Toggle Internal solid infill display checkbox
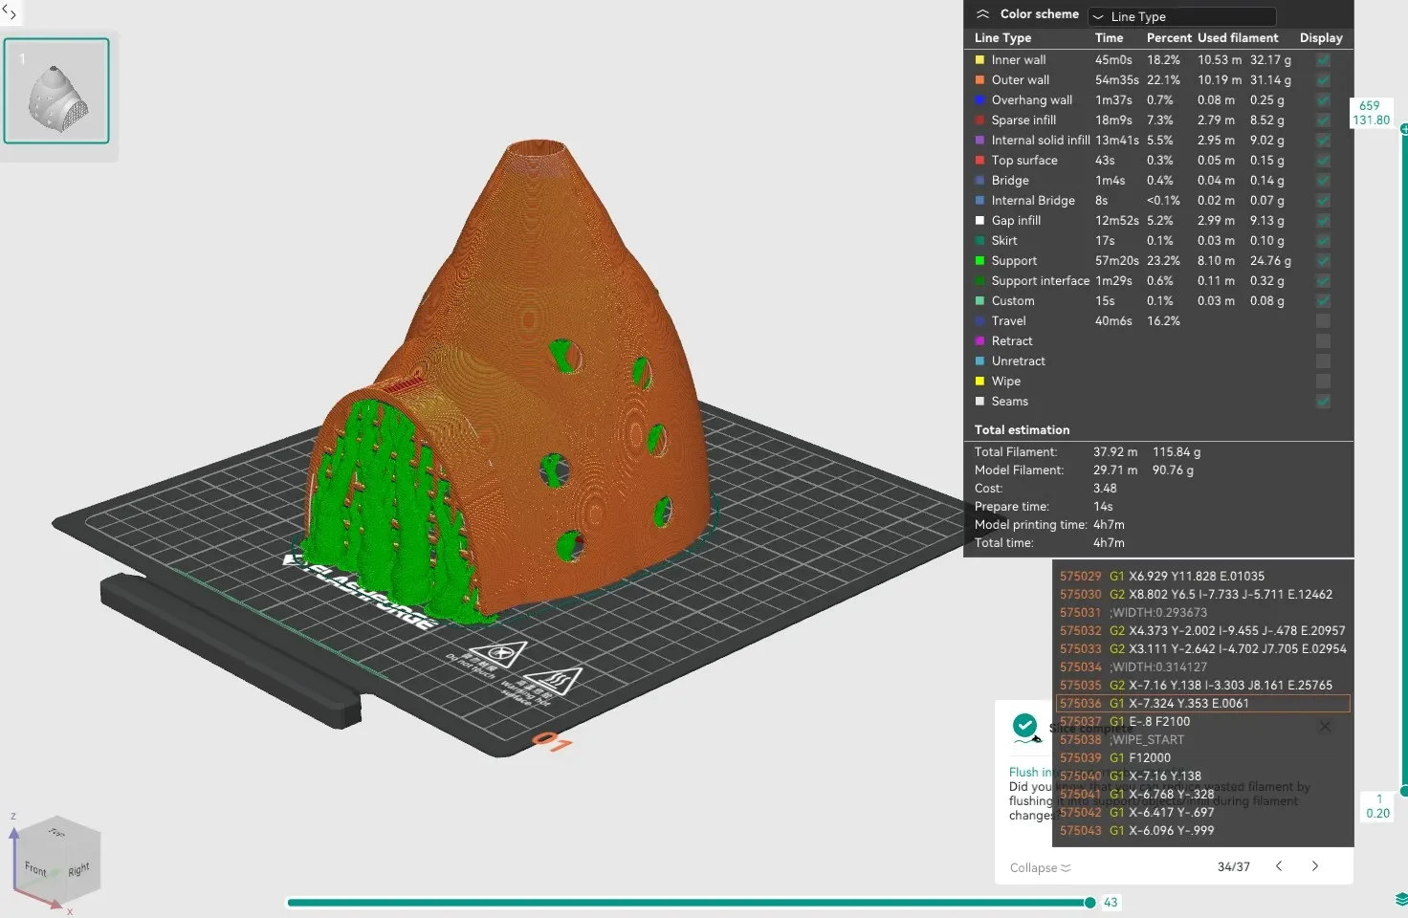Image resolution: width=1408 pixels, height=918 pixels. point(1323,140)
